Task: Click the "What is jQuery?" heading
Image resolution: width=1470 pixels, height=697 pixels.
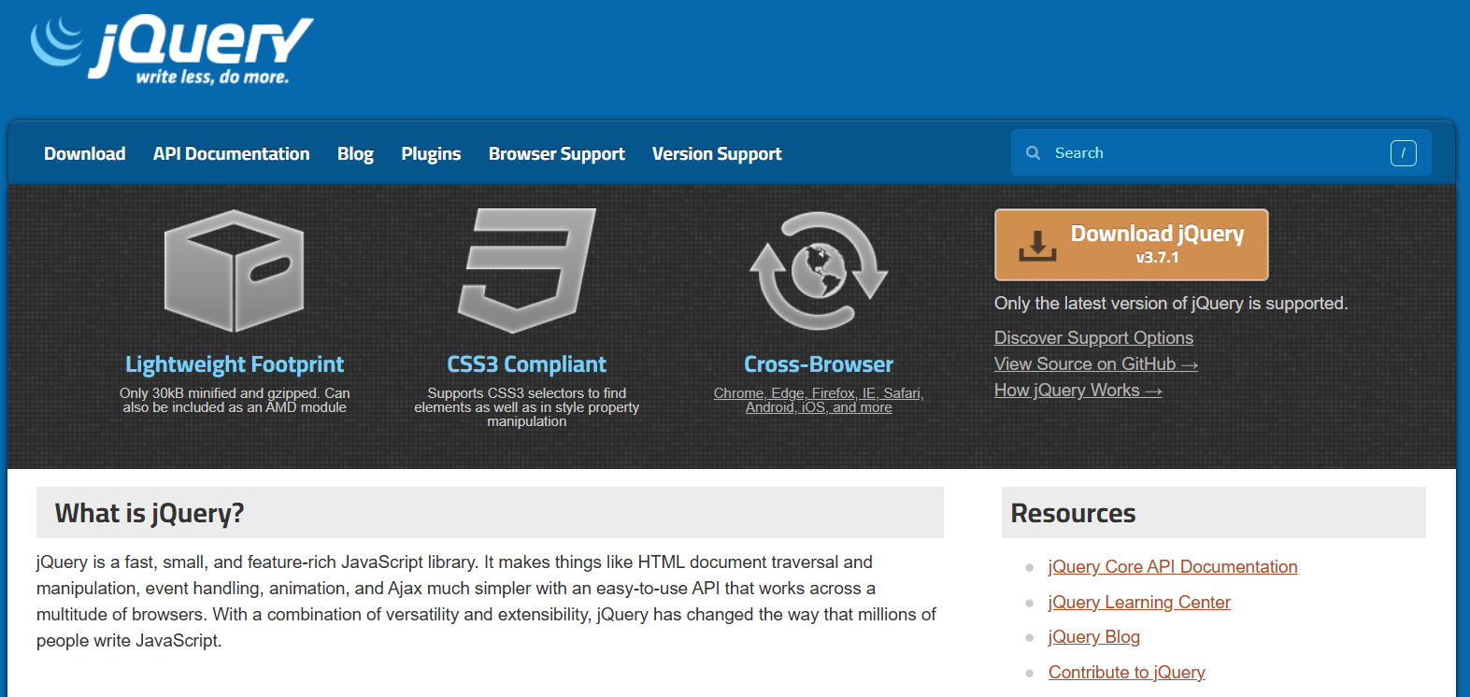Action: coord(150,513)
